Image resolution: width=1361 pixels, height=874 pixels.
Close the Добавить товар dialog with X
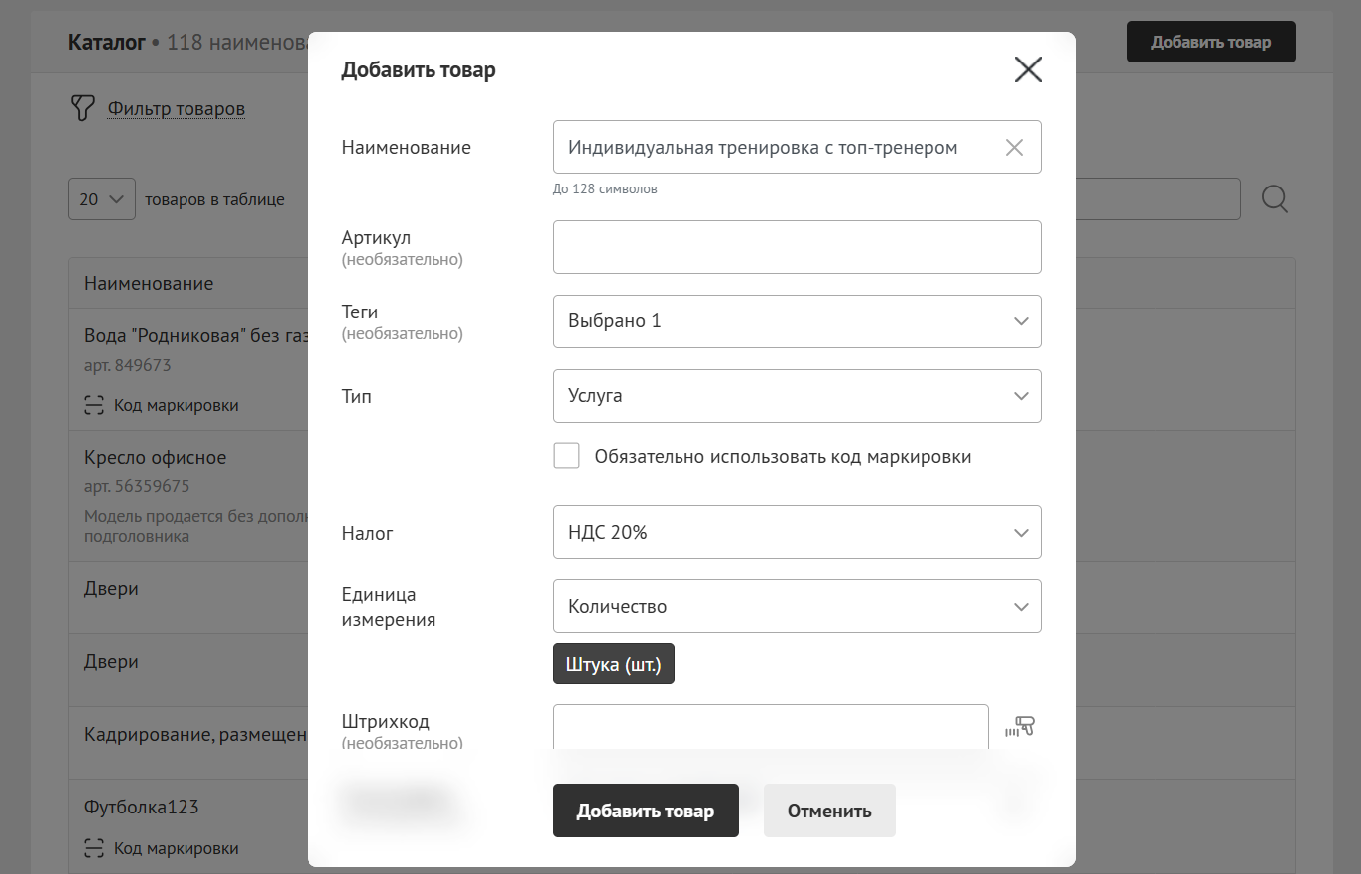click(x=1028, y=69)
